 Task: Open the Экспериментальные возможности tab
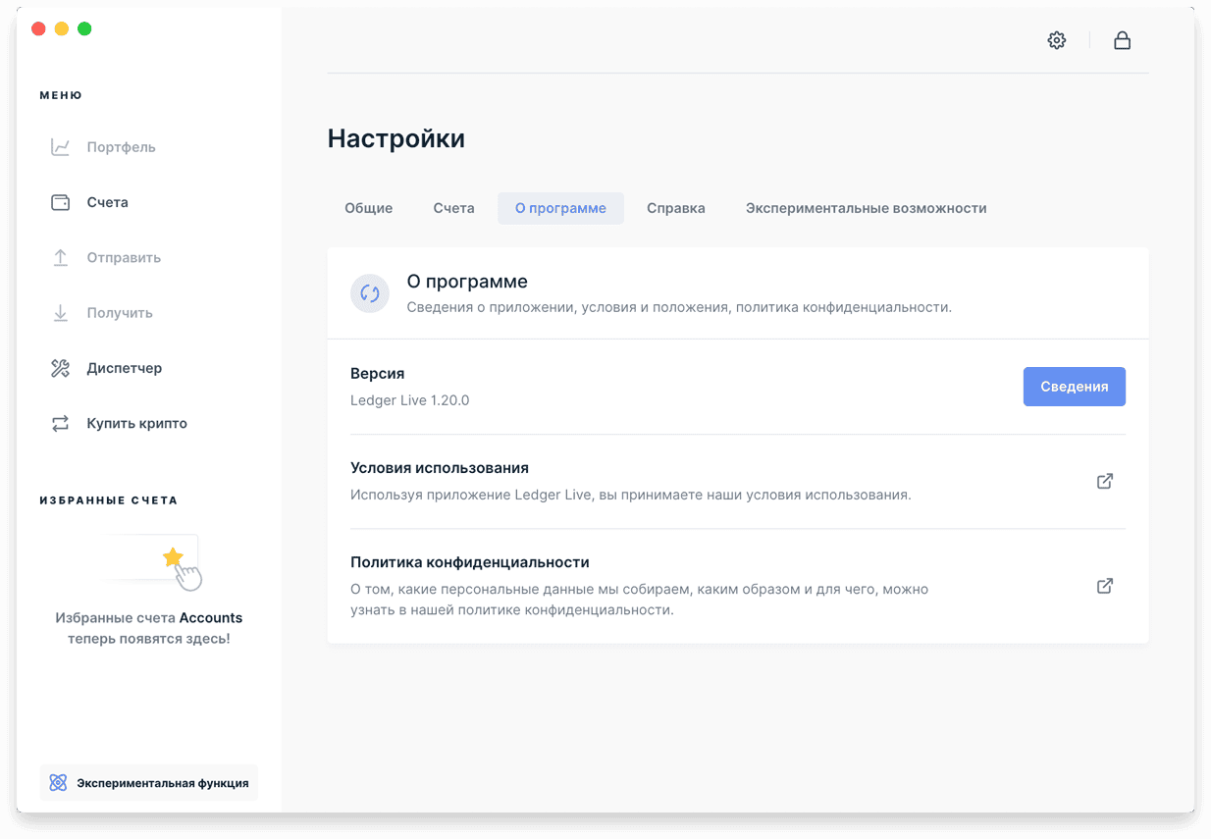[x=867, y=208]
